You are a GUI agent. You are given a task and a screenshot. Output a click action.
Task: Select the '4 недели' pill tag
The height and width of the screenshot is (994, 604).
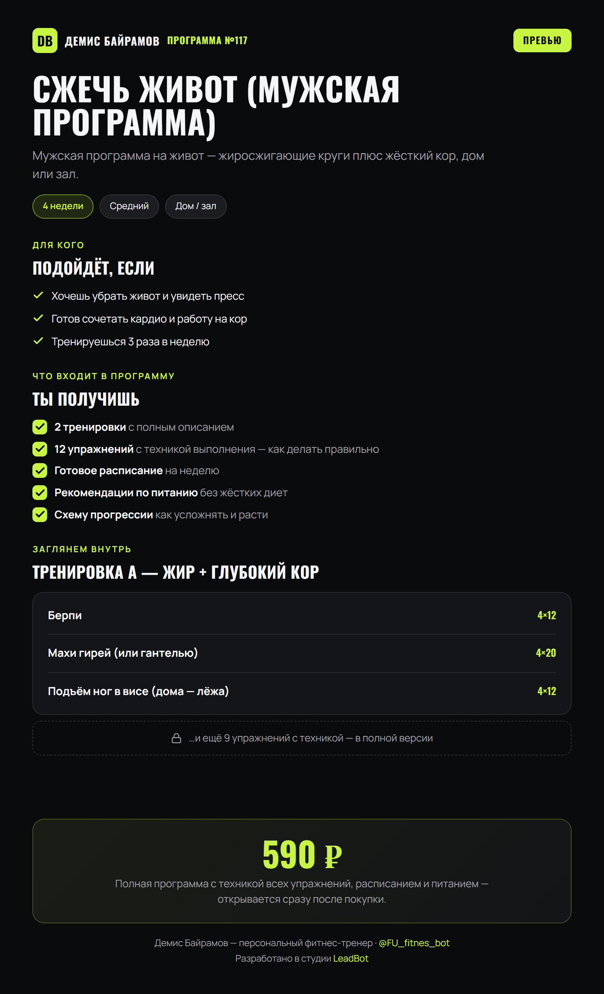click(x=63, y=206)
